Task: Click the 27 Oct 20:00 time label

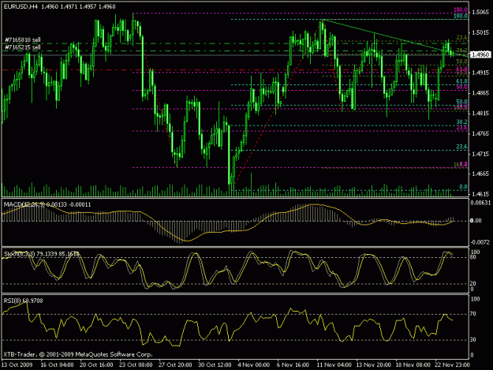Action: pyautogui.click(x=175, y=365)
